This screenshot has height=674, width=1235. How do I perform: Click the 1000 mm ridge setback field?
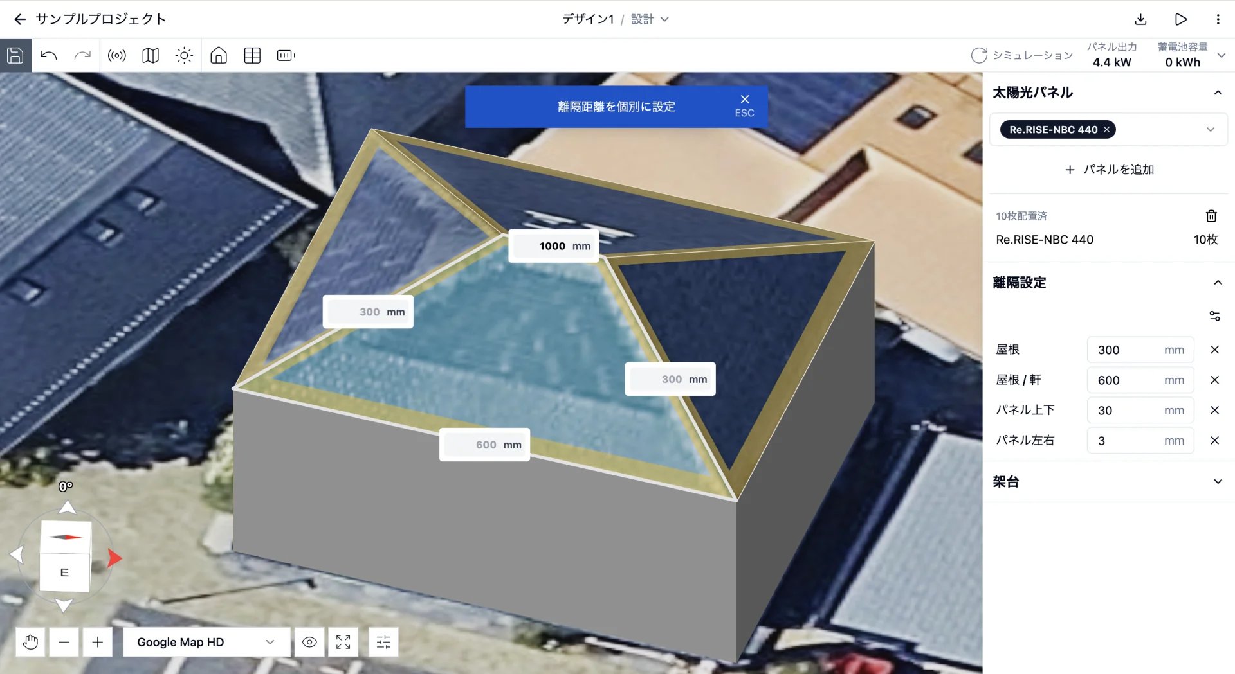click(553, 246)
